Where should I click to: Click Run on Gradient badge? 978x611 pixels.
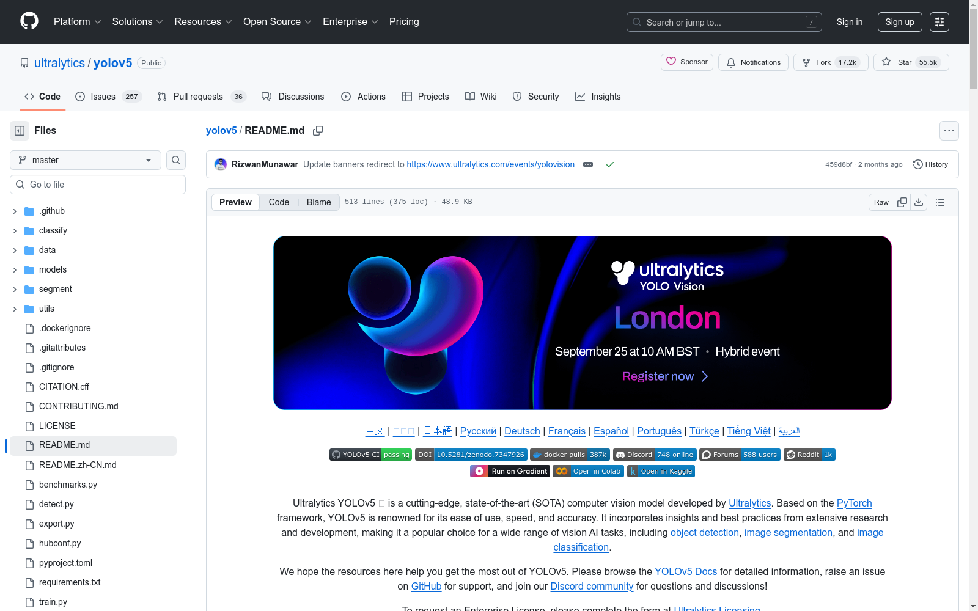[x=510, y=471]
